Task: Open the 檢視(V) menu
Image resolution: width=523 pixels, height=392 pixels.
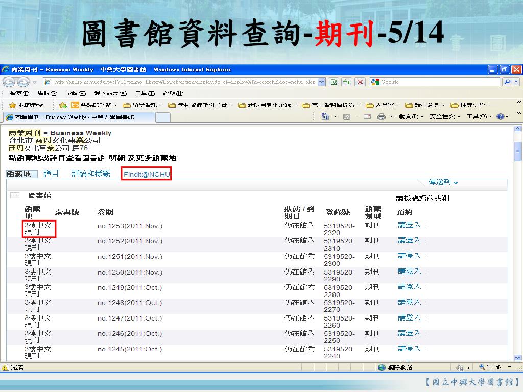Action: coord(76,93)
